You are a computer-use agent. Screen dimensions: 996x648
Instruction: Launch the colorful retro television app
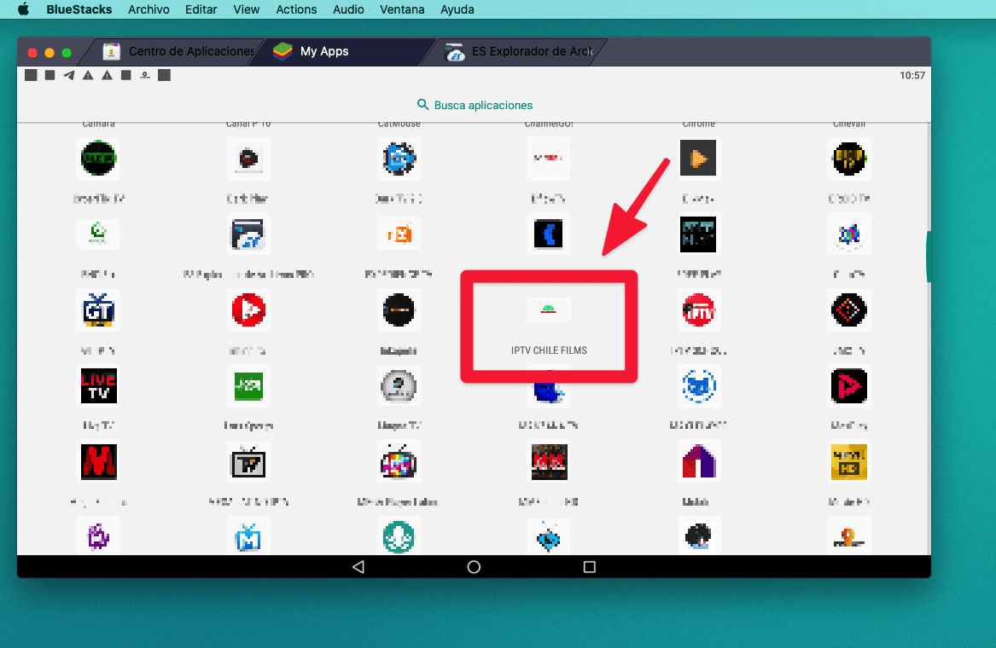(x=399, y=461)
